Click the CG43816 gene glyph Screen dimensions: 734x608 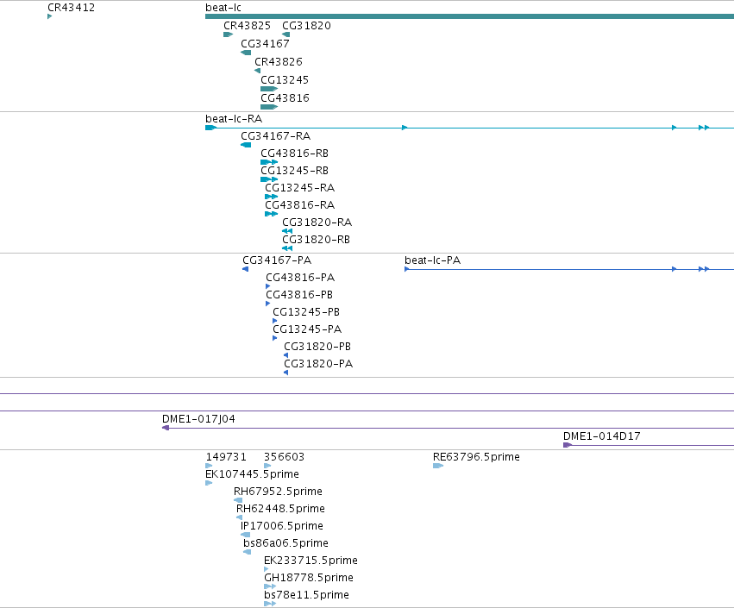click(x=269, y=107)
